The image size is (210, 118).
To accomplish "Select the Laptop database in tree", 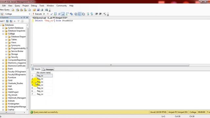I will pos(11,109).
